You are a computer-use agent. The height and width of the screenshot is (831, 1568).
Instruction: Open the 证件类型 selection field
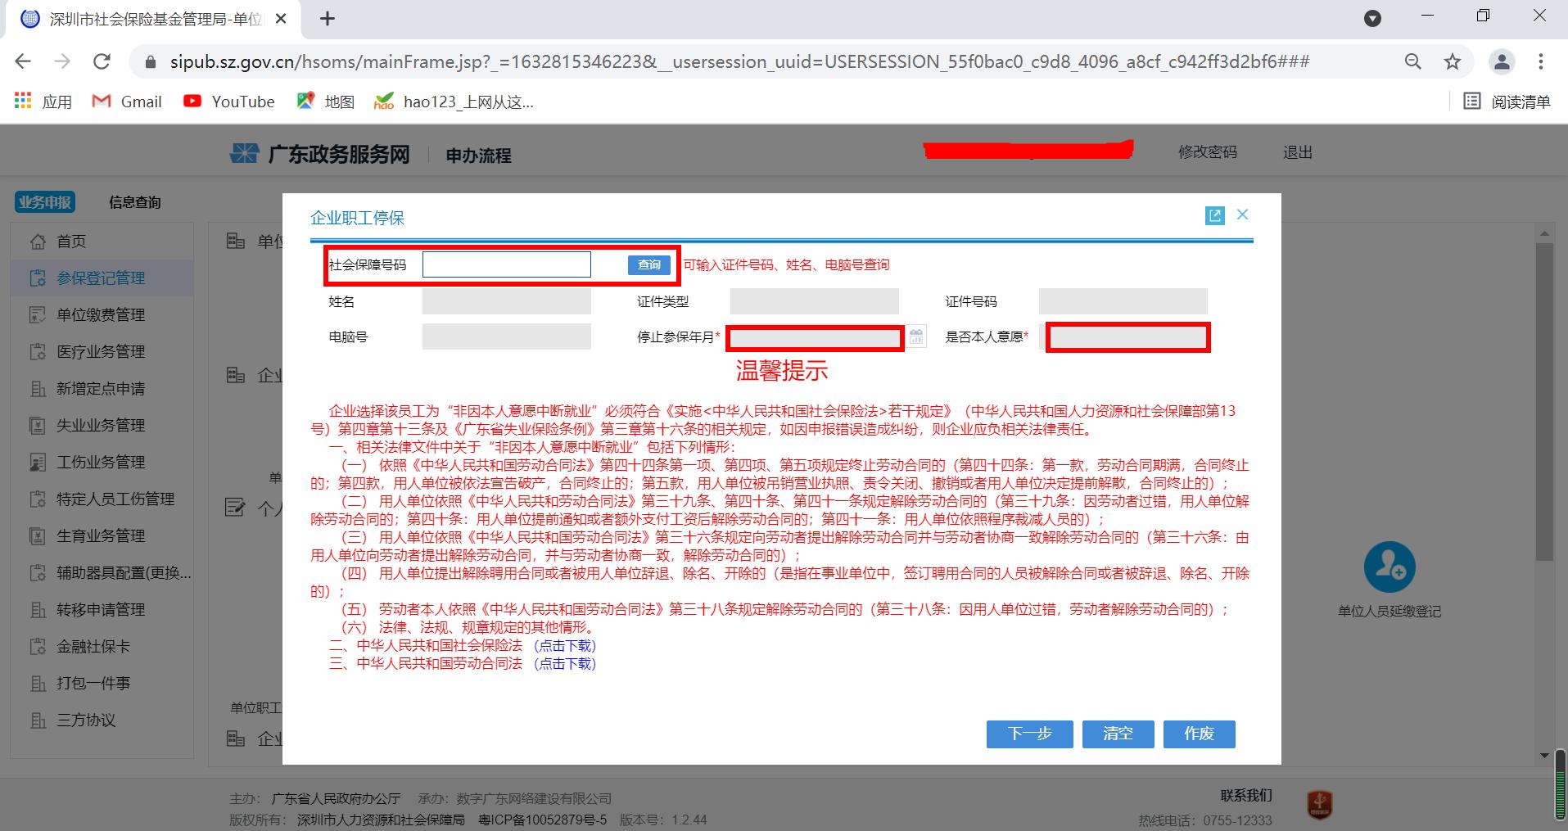[x=813, y=300]
